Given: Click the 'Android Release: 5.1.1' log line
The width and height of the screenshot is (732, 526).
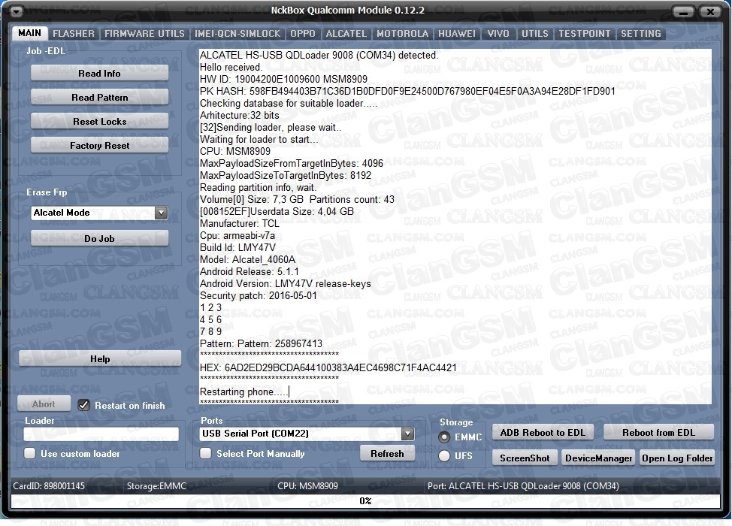Looking at the screenshot, I should (x=250, y=271).
